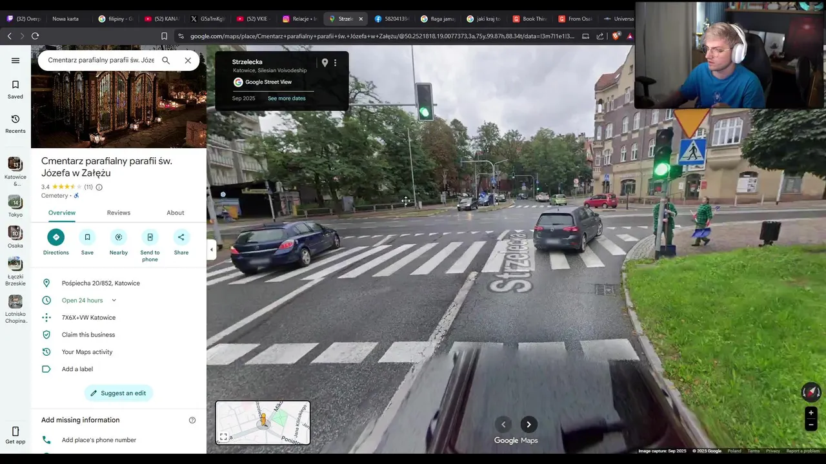The image size is (826, 464).
Task: Click the search magnifier icon
Action: coord(166,60)
